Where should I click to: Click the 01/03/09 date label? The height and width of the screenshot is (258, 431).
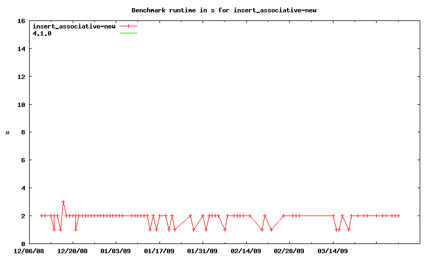[116, 250]
